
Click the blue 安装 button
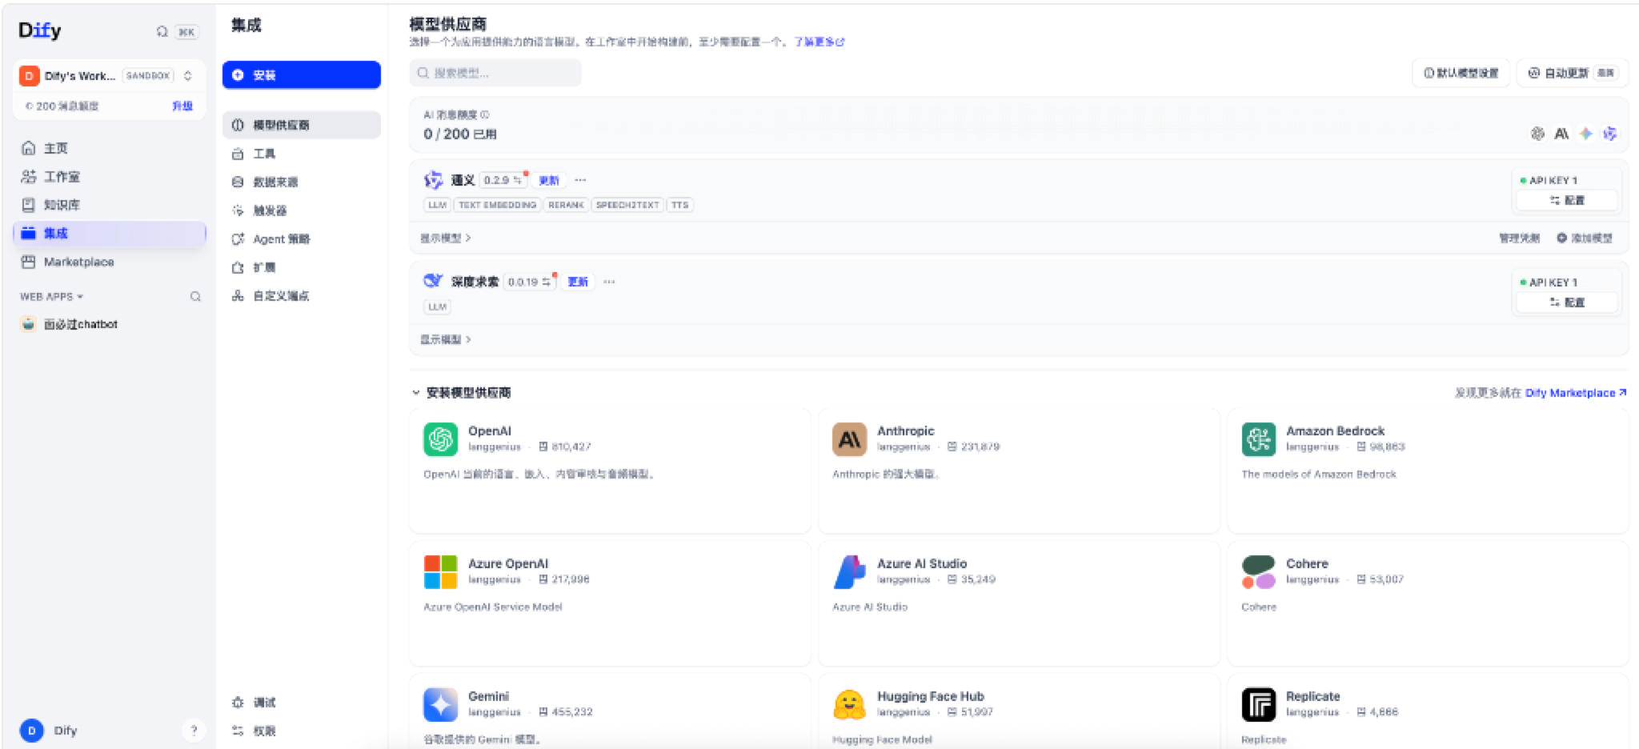pyautogui.click(x=302, y=74)
